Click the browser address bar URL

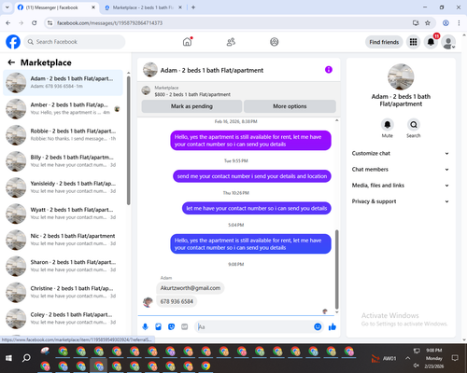pos(109,22)
